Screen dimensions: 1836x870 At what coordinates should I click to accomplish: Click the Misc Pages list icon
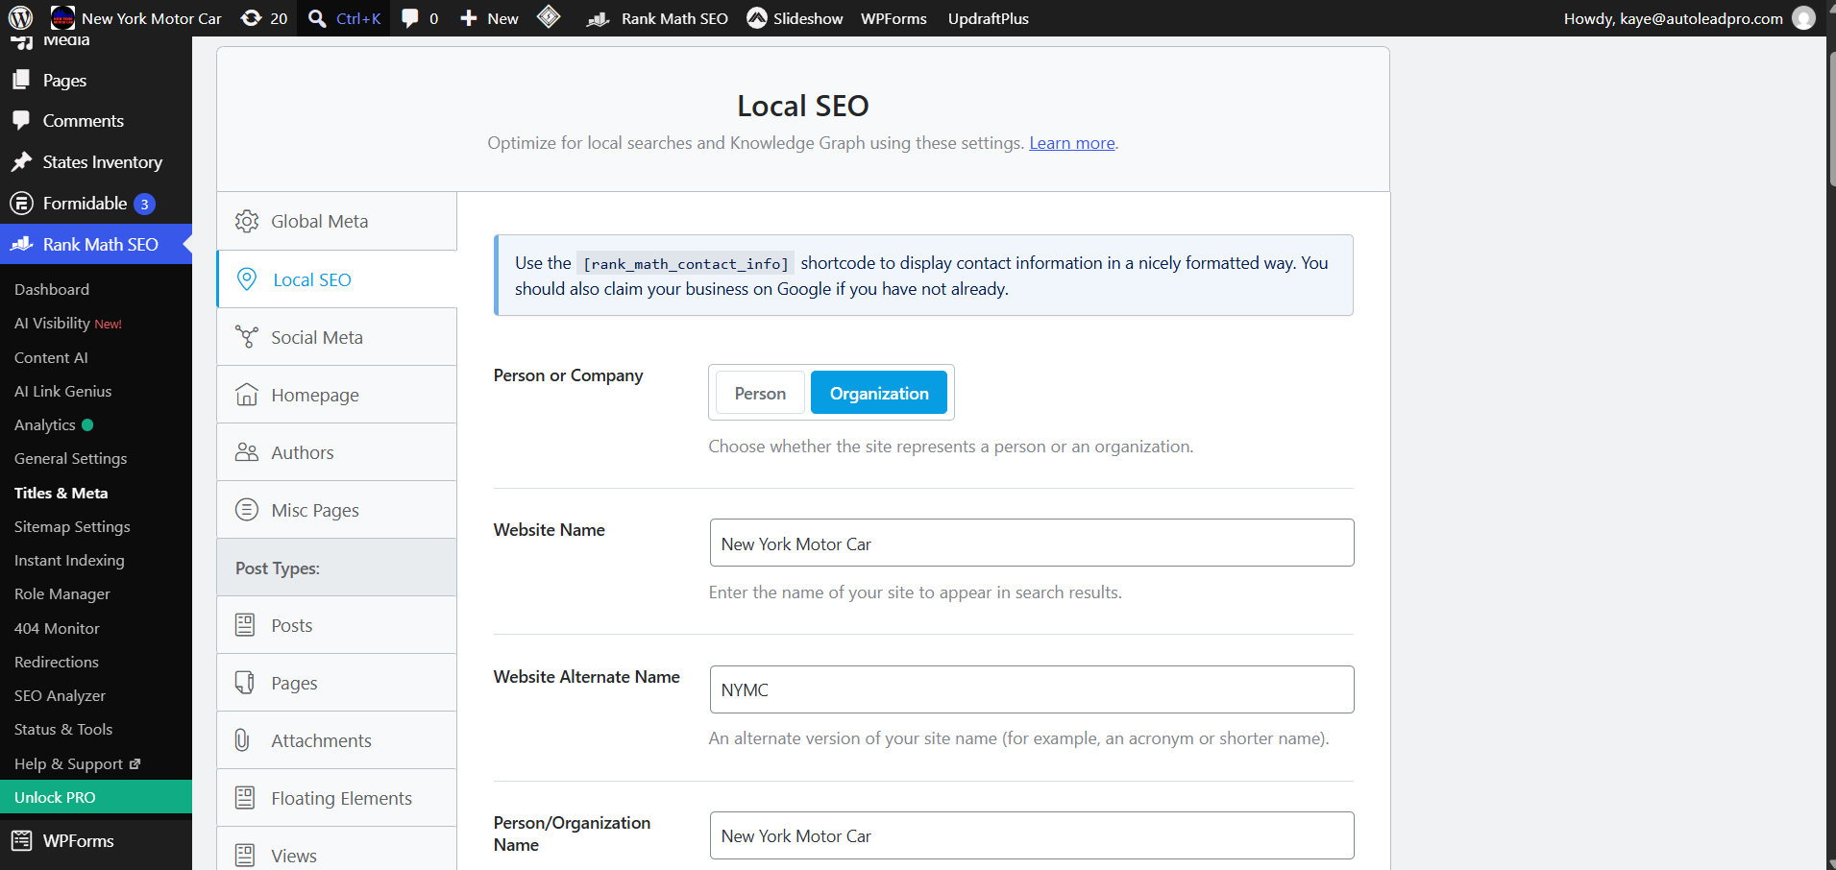[x=247, y=510]
